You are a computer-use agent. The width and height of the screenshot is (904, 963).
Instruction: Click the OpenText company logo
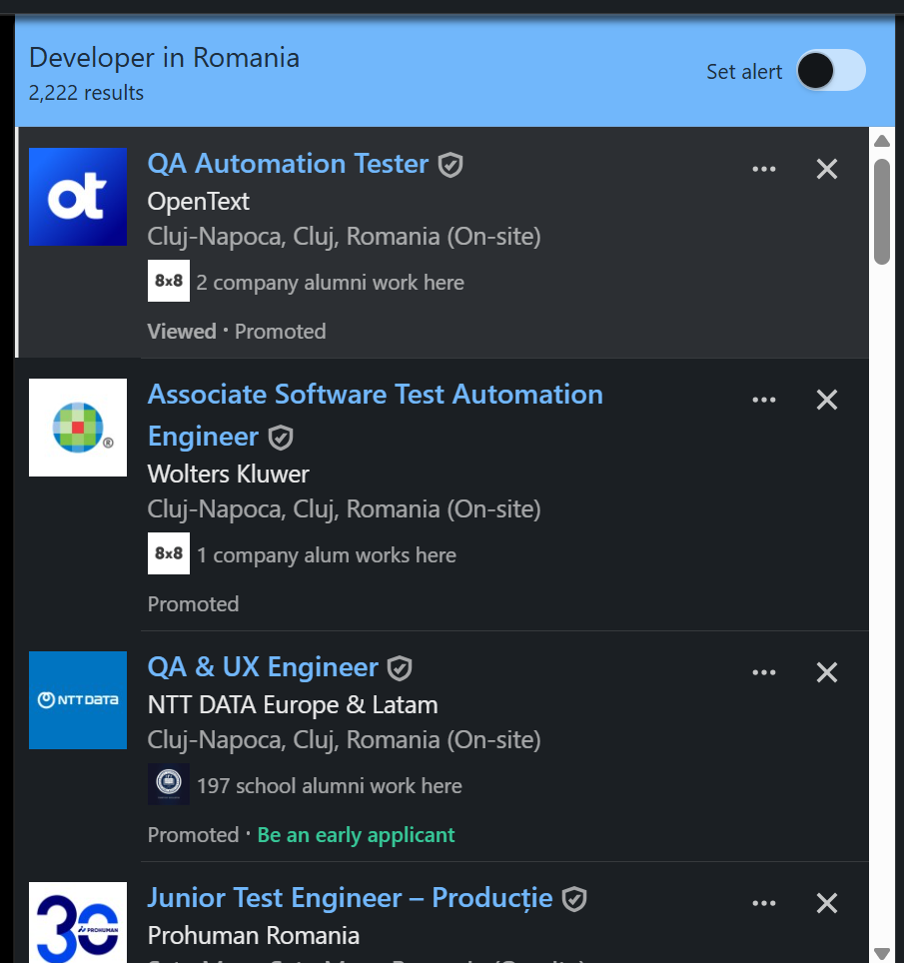pyautogui.click(x=78, y=197)
